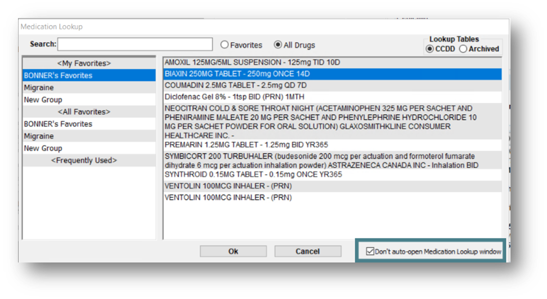This screenshot has height=299, width=547.
Task: Pick PREMARIN 1.25MG TABLET entry
Action: point(333,144)
